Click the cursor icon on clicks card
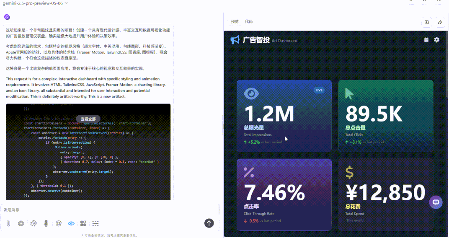This screenshot has height=238, width=449. 349,93
